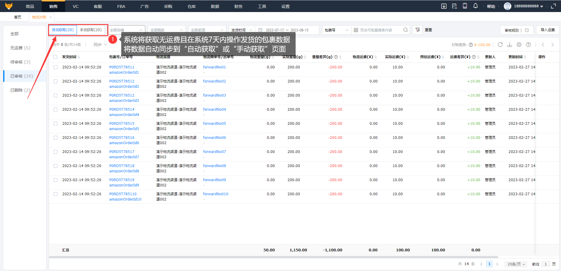Open column settings hexagon icon
The width and height of the screenshot is (561, 271).
519,45
